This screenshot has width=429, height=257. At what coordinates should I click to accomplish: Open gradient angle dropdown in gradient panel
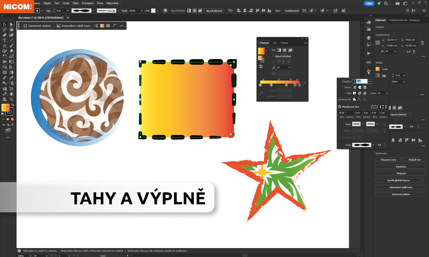[290, 67]
